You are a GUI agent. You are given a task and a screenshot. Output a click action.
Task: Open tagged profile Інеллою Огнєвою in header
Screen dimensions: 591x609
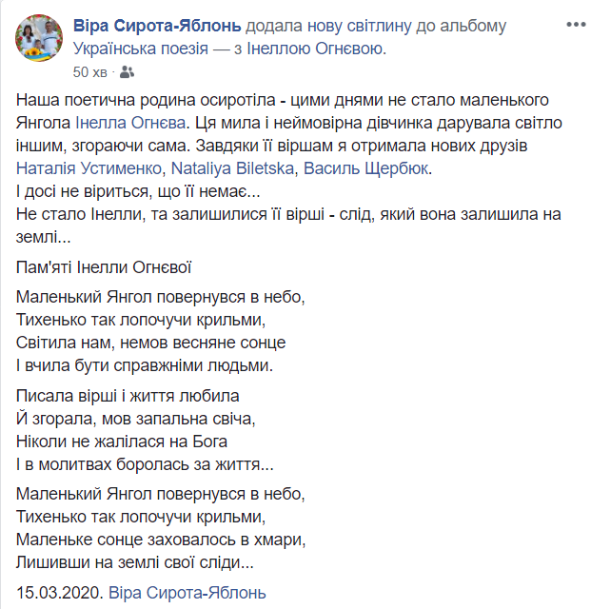coord(315,49)
